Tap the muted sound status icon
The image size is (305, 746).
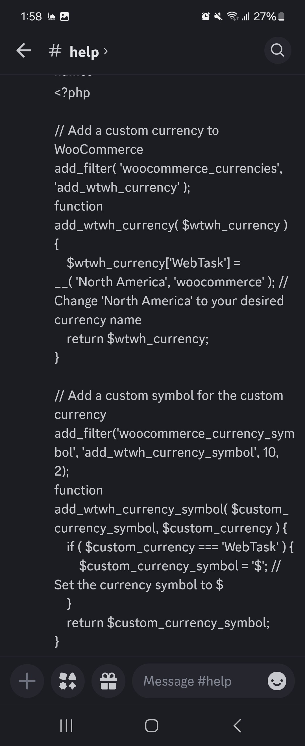(219, 16)
